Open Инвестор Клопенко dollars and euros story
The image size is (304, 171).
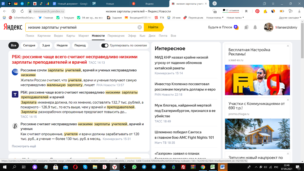[185, 87]
